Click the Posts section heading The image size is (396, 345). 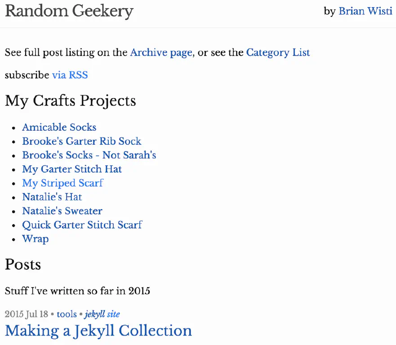[x=23, y=265]
